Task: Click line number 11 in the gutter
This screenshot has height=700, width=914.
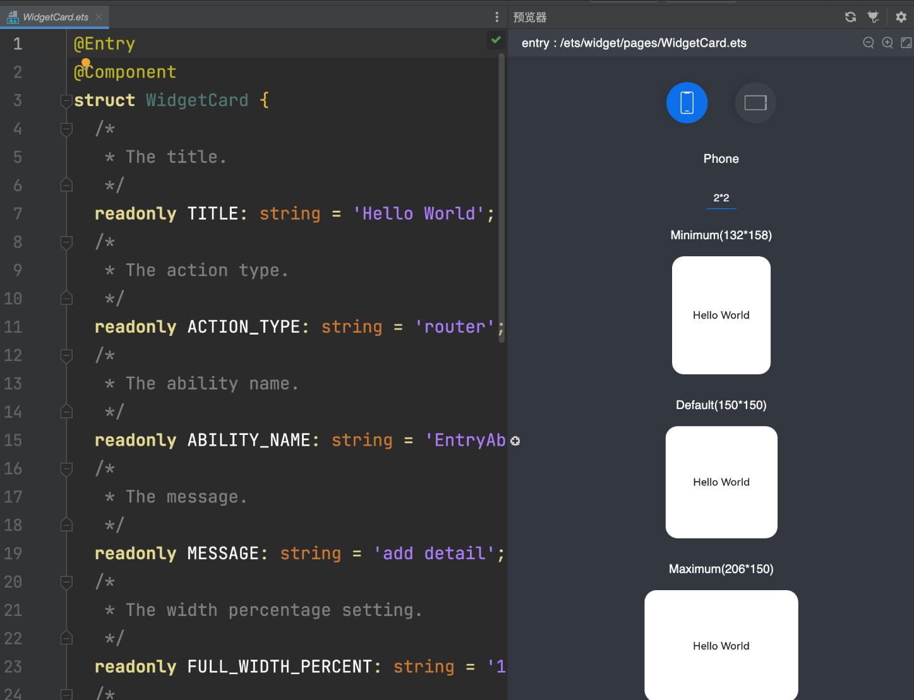Action: (13, 327)
